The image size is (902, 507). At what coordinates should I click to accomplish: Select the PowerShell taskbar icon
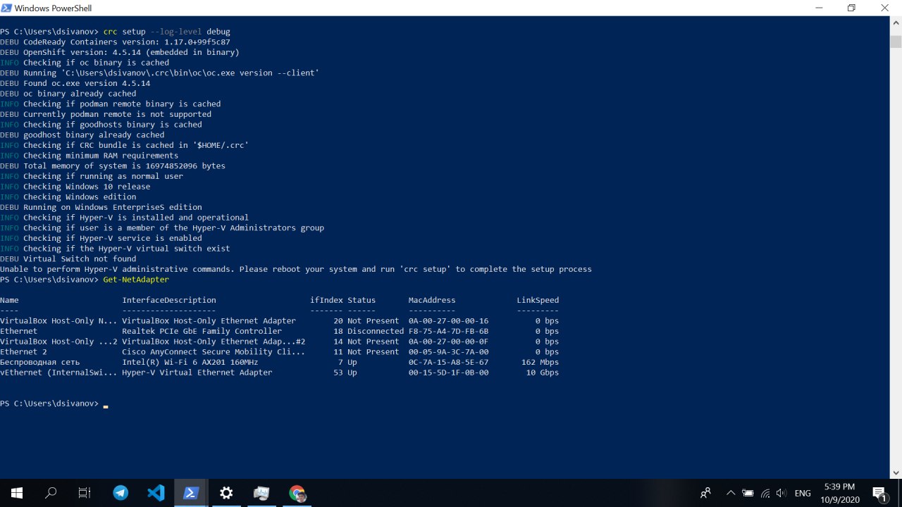pyautogui.click(x=191, y=493)
